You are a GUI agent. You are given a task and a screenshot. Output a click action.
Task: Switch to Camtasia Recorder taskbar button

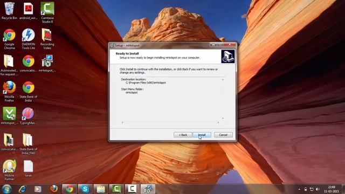132,189
